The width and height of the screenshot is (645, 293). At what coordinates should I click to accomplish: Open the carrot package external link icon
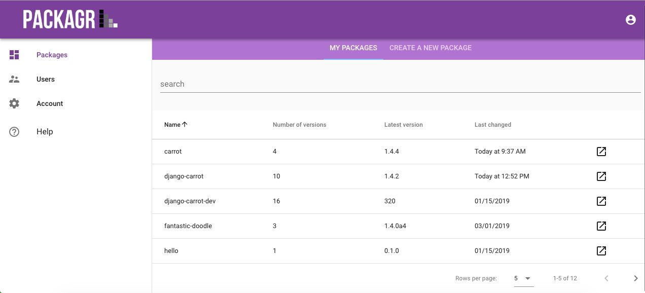coord(601,151)
